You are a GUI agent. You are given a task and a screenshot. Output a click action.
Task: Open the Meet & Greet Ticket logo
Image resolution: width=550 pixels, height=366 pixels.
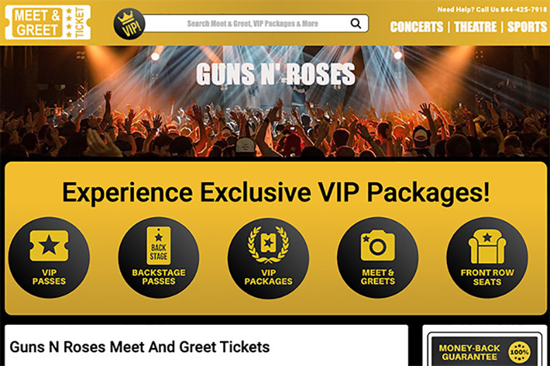click(48, 23)
